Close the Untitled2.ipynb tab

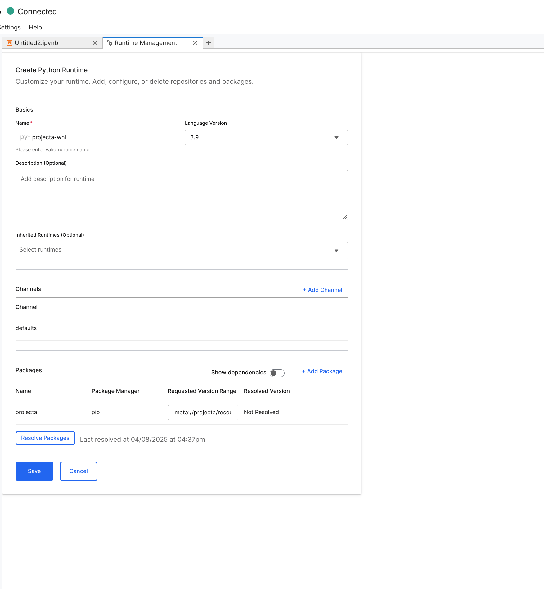[95, 43]
